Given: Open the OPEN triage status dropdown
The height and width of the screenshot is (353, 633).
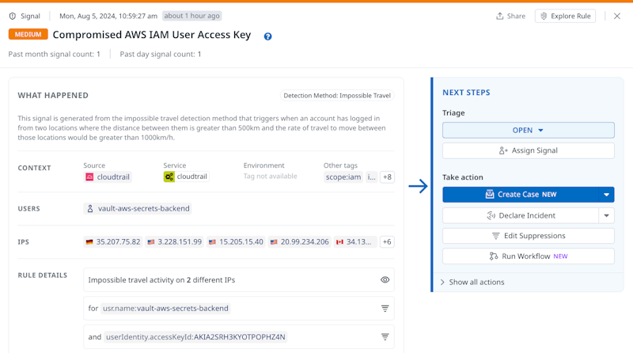Looking at the screenshot, I should pos(528,131).
